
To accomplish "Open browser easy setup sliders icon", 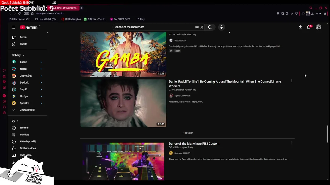I will coord(325,14).
